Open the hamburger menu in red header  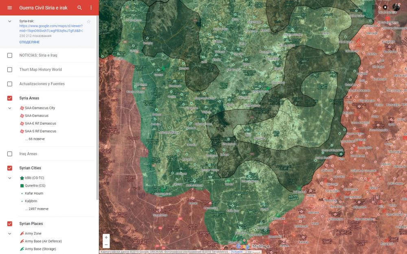point(10,8)
